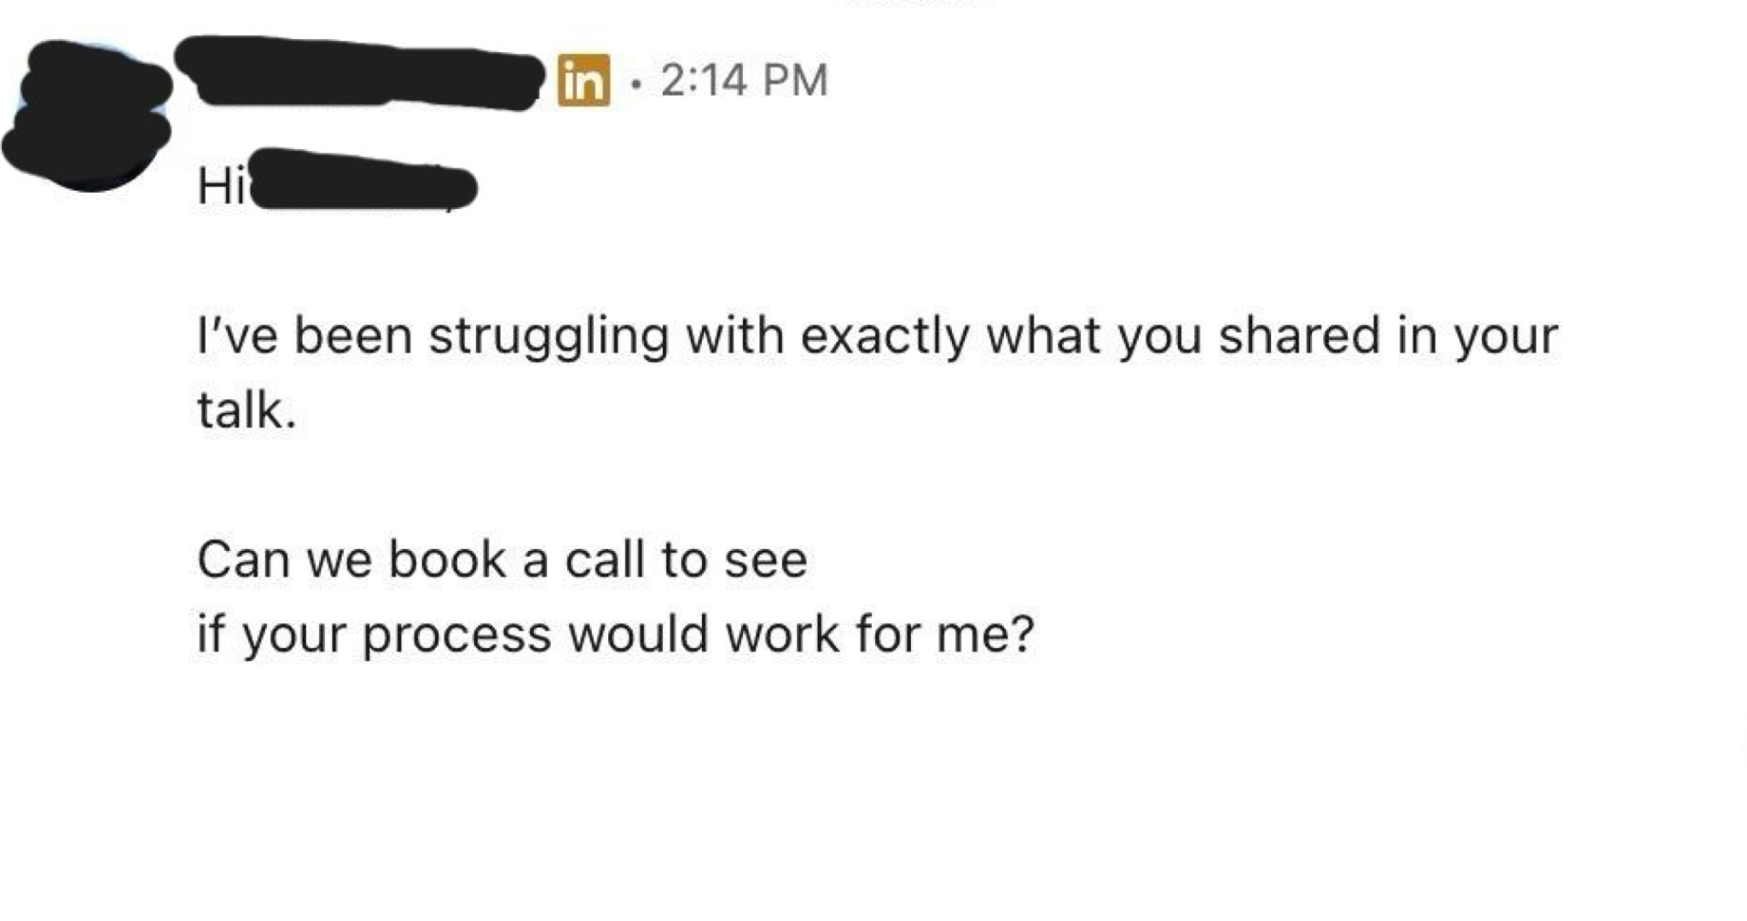Select the word "struggling" in the message
The width and height of the screenshot is (1747, 921).
click(548, 337)
